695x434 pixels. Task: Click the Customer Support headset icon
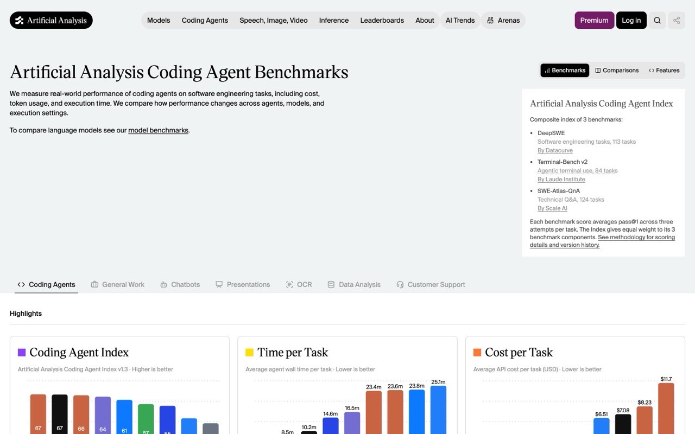click(400, 284)
